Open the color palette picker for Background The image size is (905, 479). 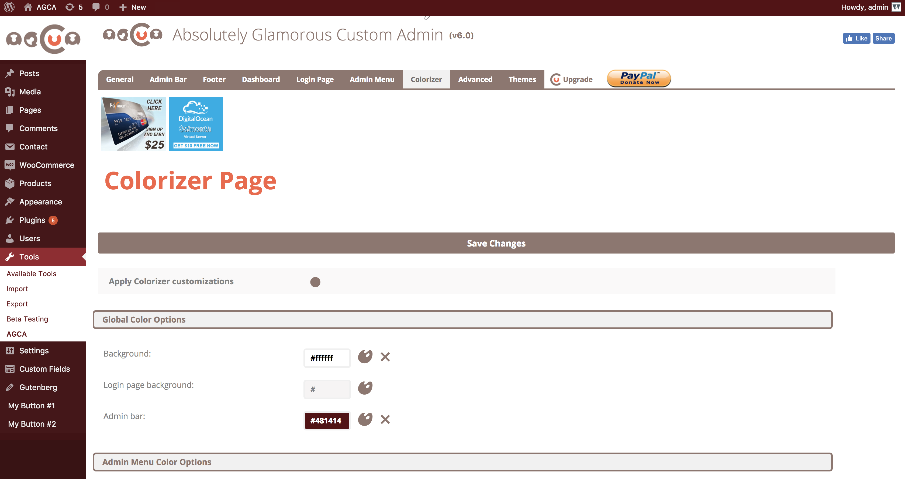pos(365,356)
